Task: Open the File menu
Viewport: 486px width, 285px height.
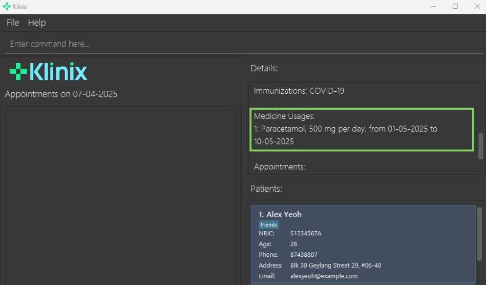Action: coord(13,23)
